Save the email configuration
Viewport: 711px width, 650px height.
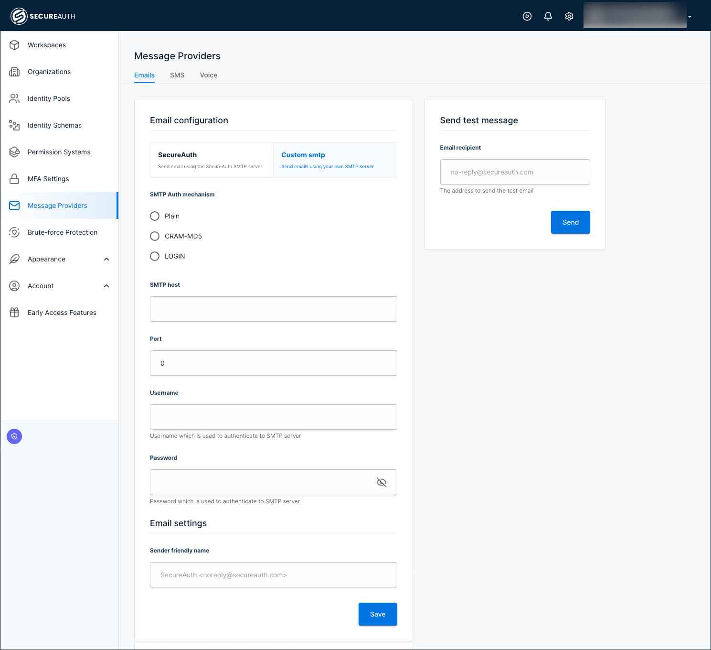pyautogui.click(x=378, y=614)
